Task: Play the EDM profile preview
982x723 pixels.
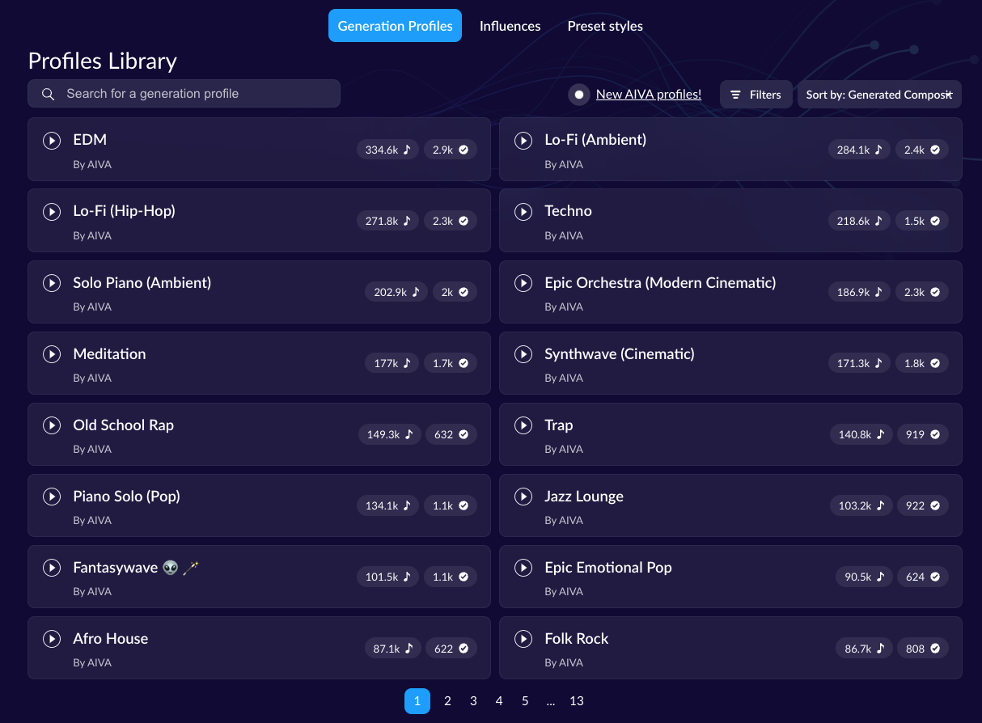Action: (x=52, y=141)
